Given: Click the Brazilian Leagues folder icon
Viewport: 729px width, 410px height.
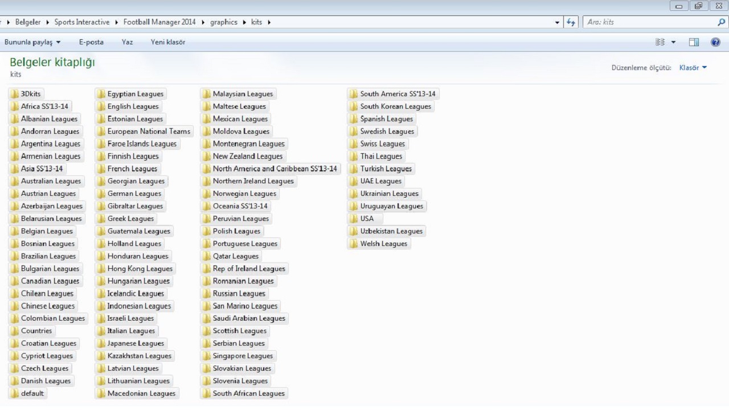Looking at the screenshot, I should (x=15, y=256).
